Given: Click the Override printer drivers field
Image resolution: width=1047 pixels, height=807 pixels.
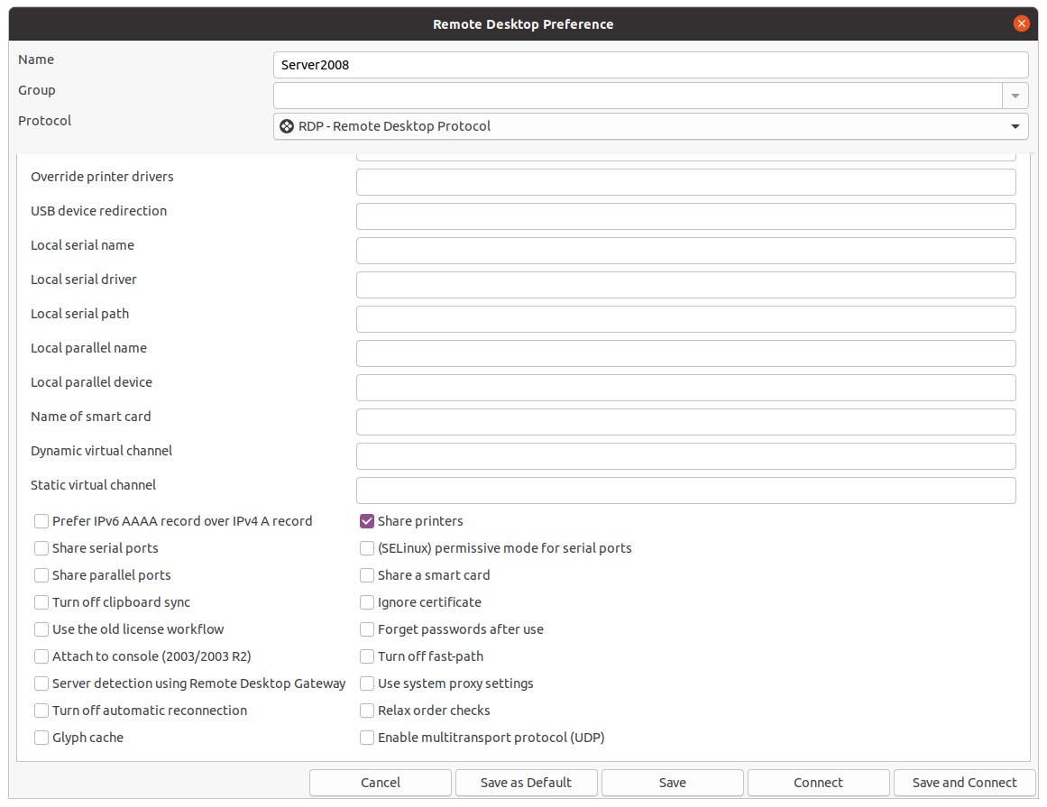Looking at the screenshot, I should tap(685, 182).
